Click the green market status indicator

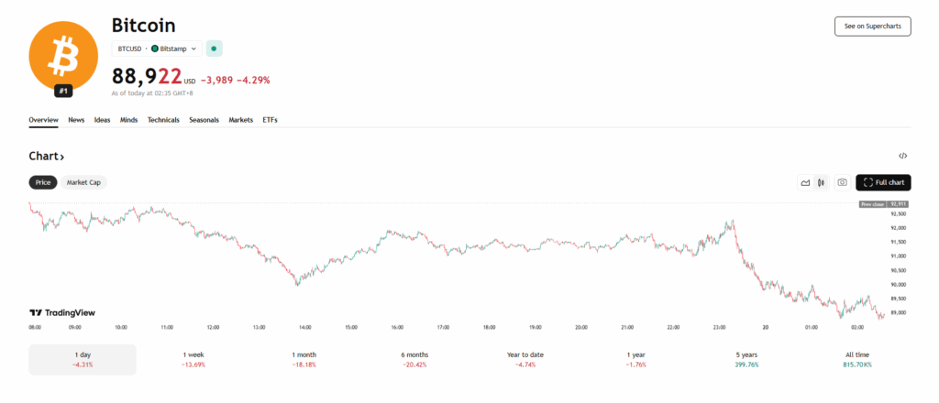click(214, 48)
